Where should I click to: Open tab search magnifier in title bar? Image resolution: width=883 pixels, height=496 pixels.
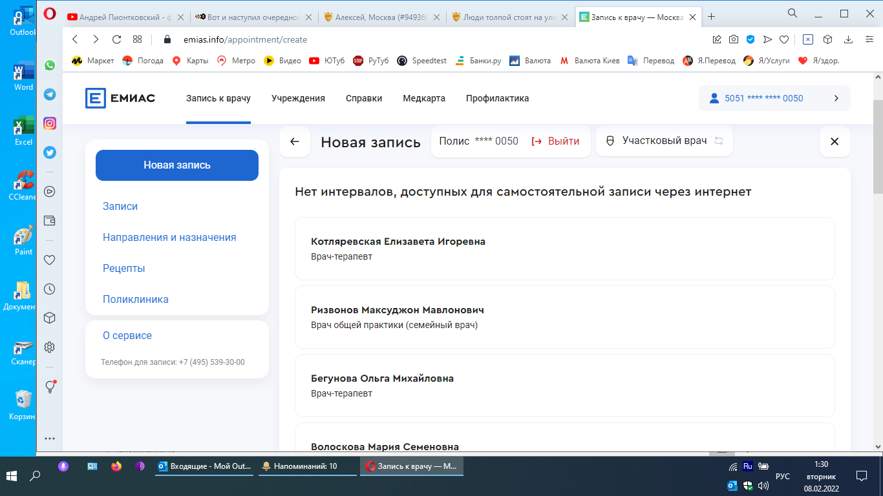pos(792,14)
